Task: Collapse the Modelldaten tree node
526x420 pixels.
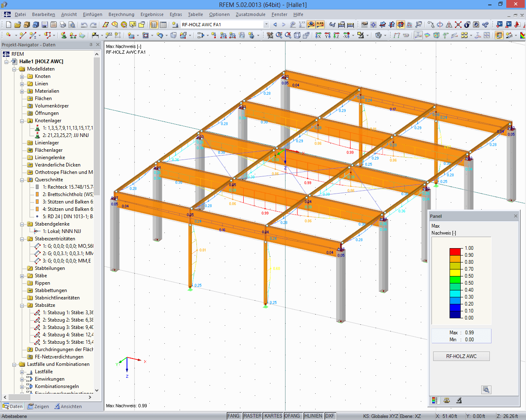Action: [14, 69]
